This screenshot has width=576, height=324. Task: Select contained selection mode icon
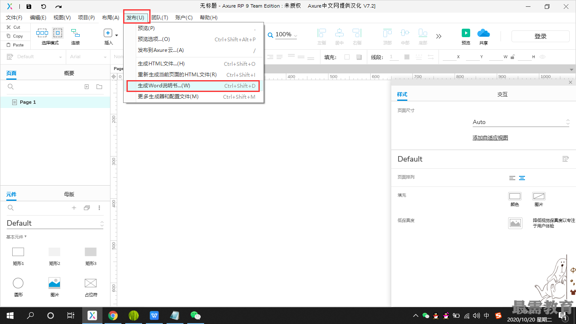[x=58, y=33]
